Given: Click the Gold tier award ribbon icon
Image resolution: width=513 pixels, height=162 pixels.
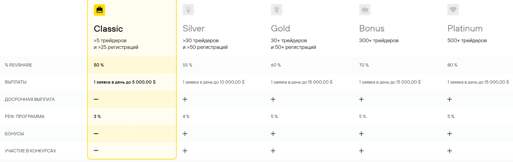Looking at the screenshot, I should coord(276,10).
